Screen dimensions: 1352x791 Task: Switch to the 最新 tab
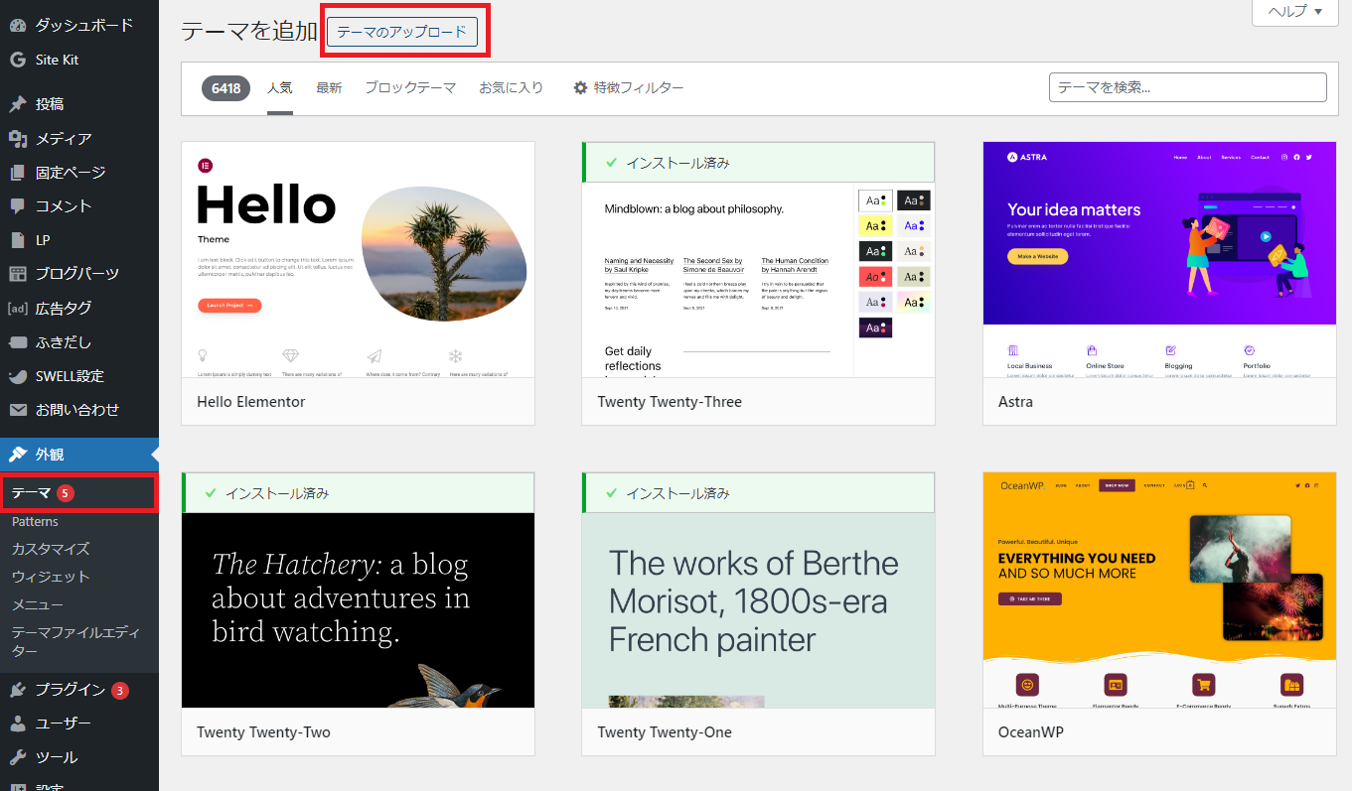[x=329, y=87]
